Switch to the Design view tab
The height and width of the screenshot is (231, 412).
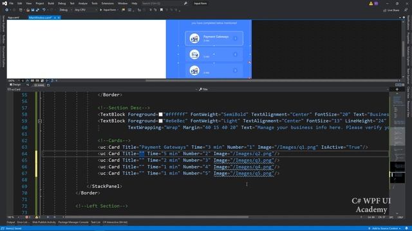click(15, 85)
